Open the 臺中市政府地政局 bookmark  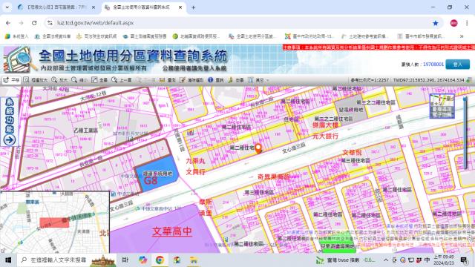pos(309,36)
